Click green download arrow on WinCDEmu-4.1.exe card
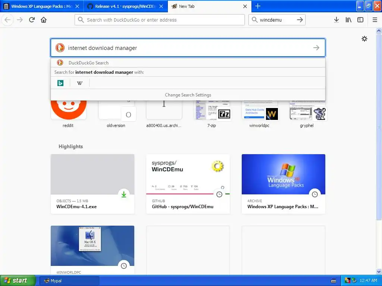The image size is (382, 286). coord(124,194)
